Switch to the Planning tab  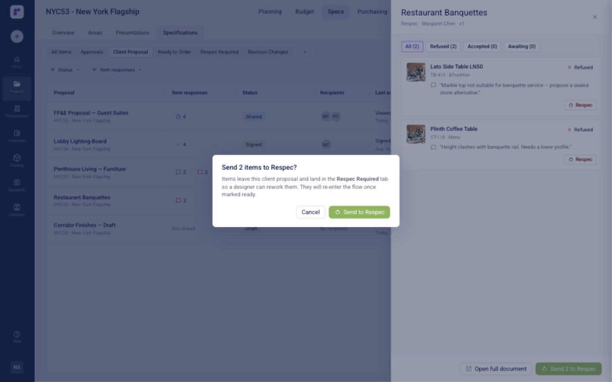[x=270, y=11]
